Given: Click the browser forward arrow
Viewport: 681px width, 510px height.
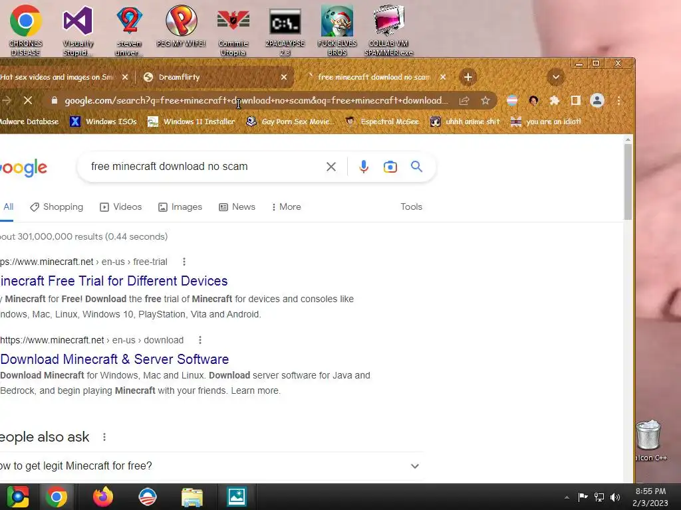Looking at the screenshot, I should (6, 101).
